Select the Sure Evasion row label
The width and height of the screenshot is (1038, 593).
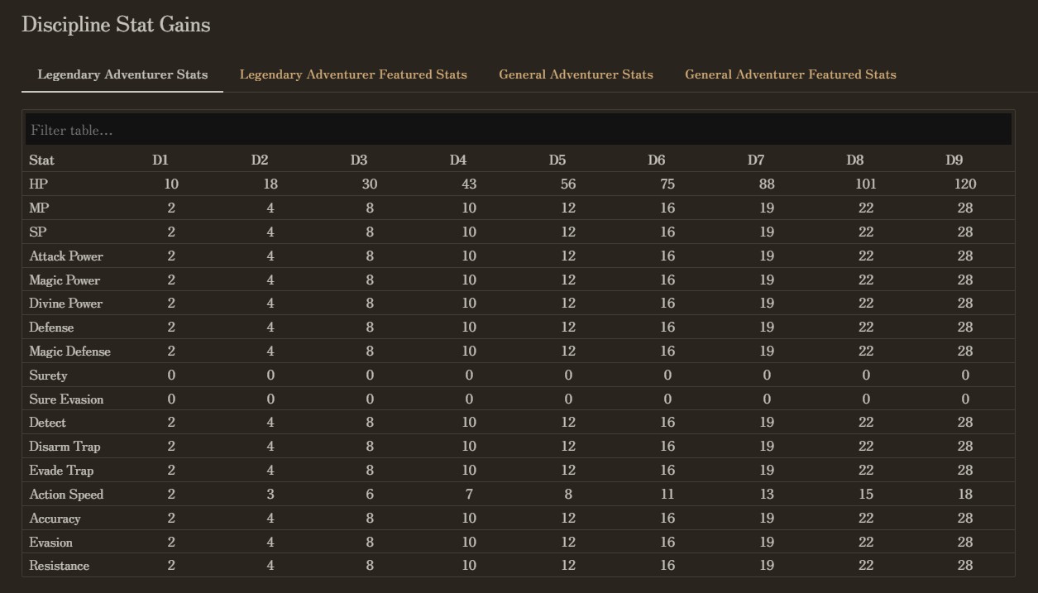pos(66,399)
